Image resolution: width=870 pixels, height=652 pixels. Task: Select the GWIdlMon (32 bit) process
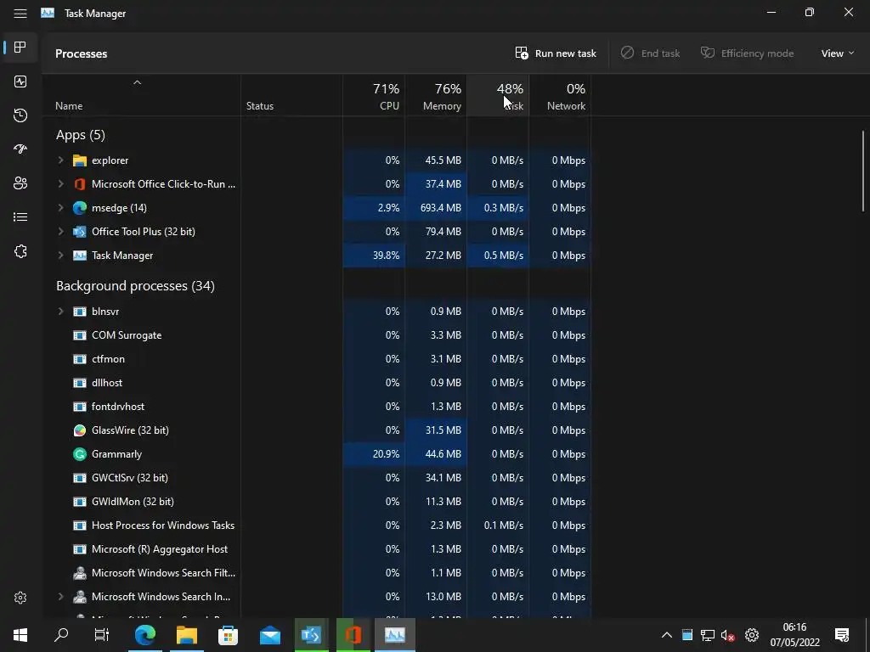click(x=316, y=502)
